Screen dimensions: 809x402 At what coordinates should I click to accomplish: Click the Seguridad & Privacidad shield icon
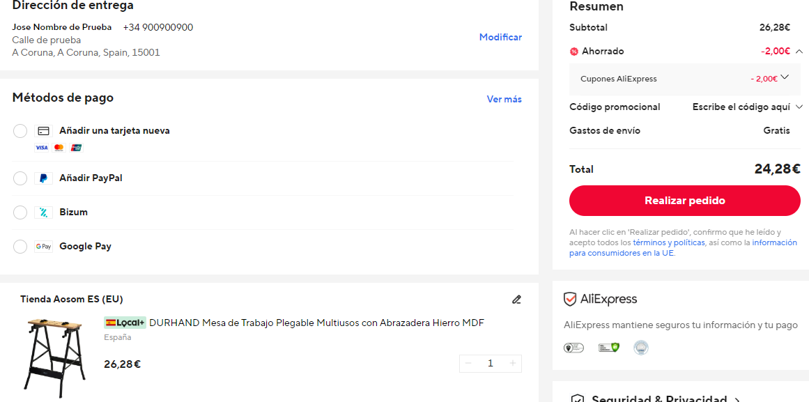(578, 399)
